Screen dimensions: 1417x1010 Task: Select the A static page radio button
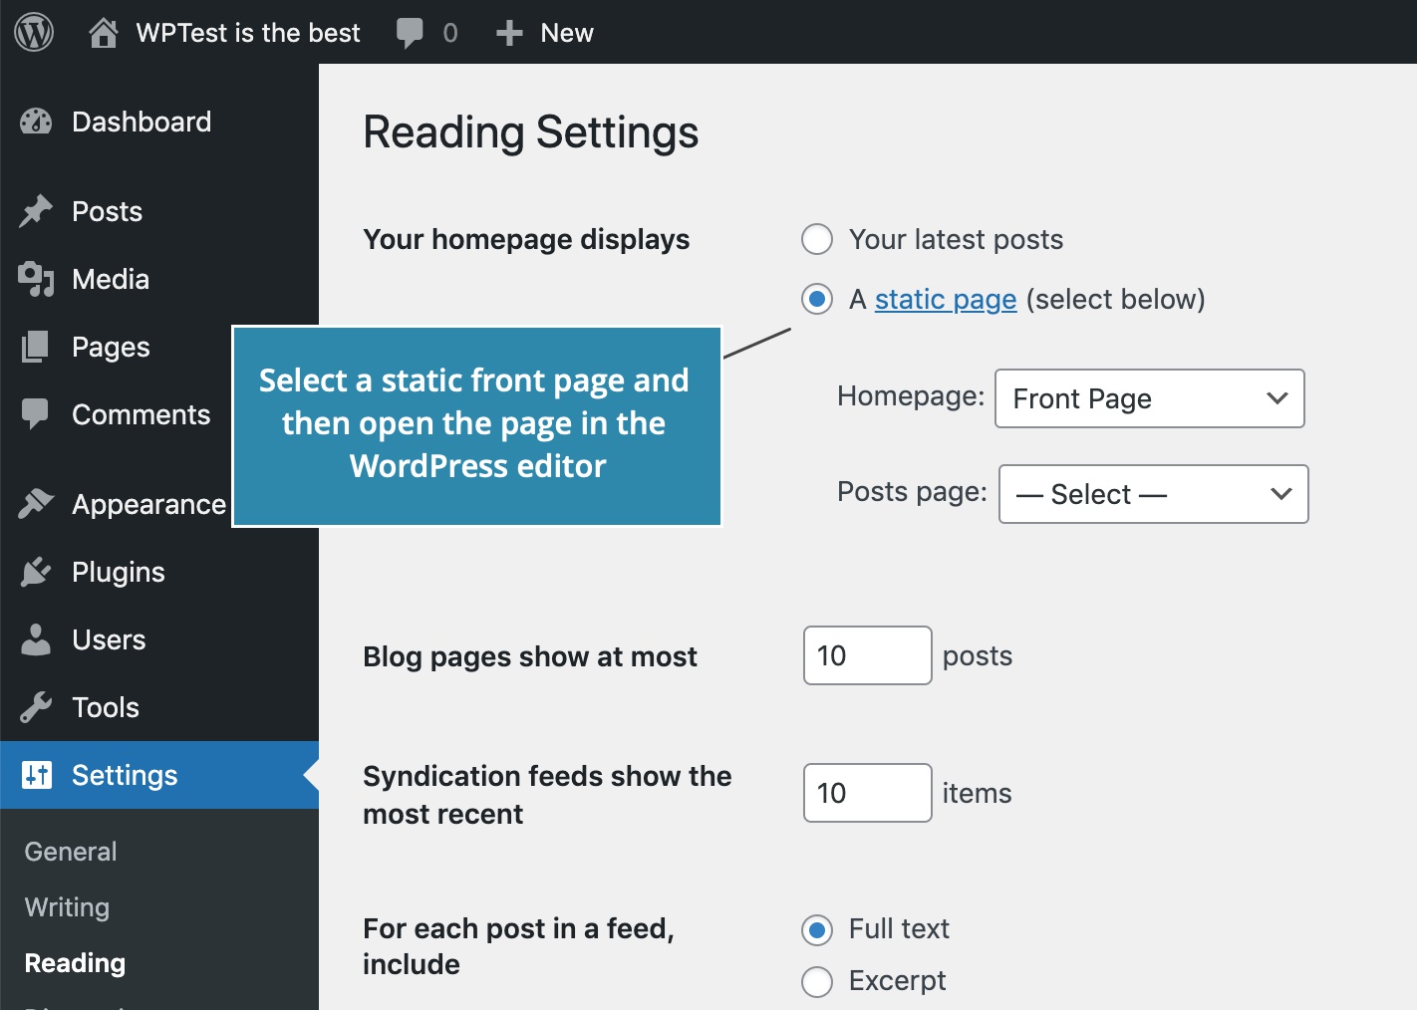pyautogui.click(x=817, y=299)
